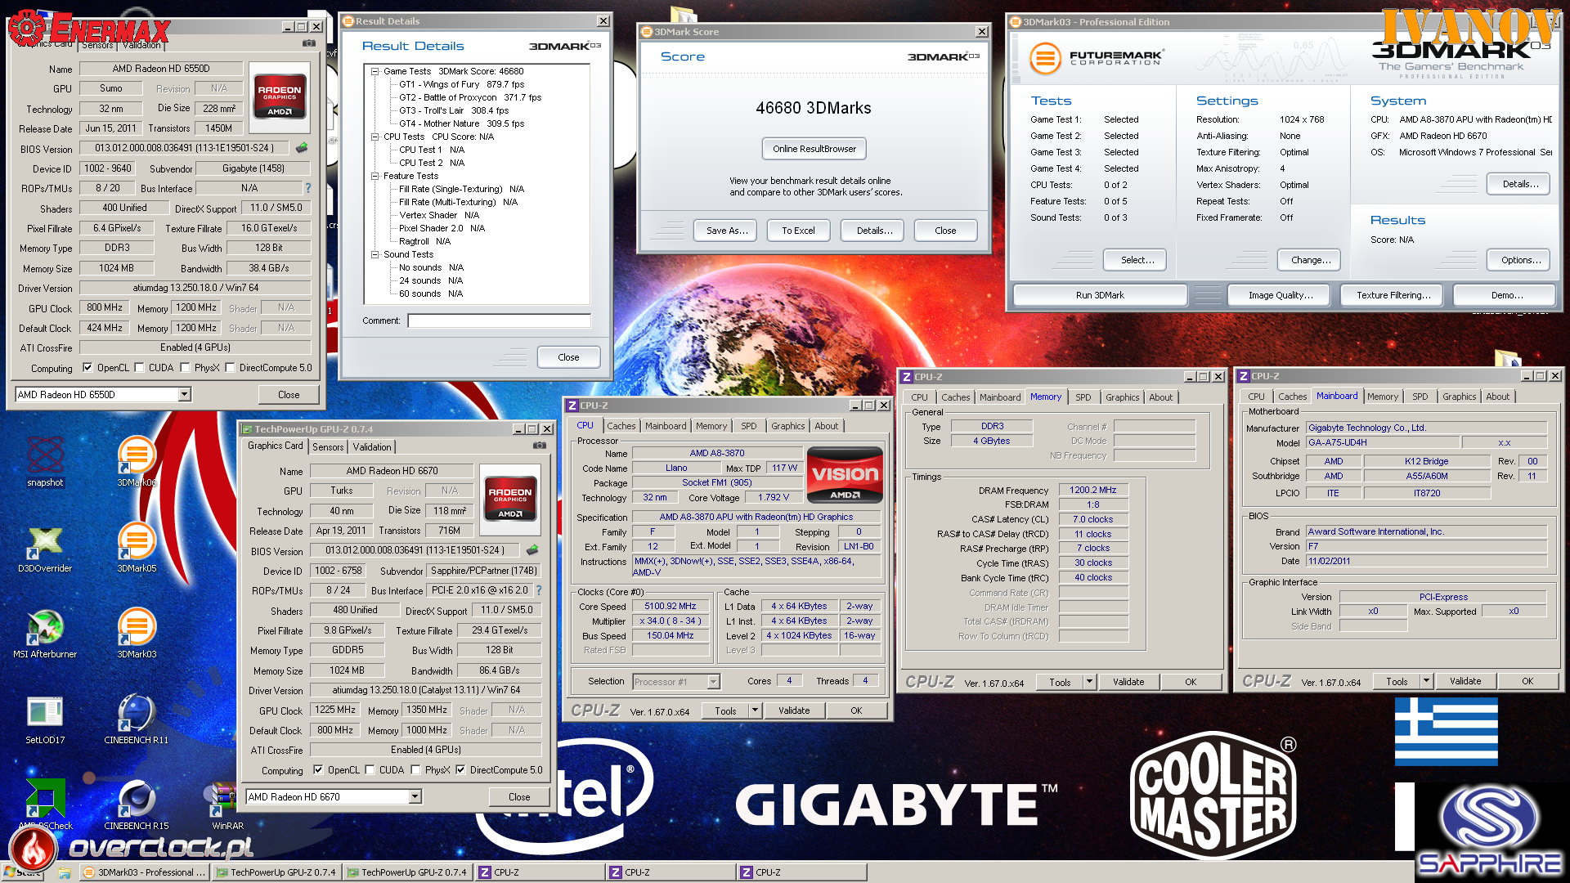
Task: Toggle OpenCL checkbox in the HD 6670 GPU-Z window
Action: pyautogui.click(x=319, y=770)
